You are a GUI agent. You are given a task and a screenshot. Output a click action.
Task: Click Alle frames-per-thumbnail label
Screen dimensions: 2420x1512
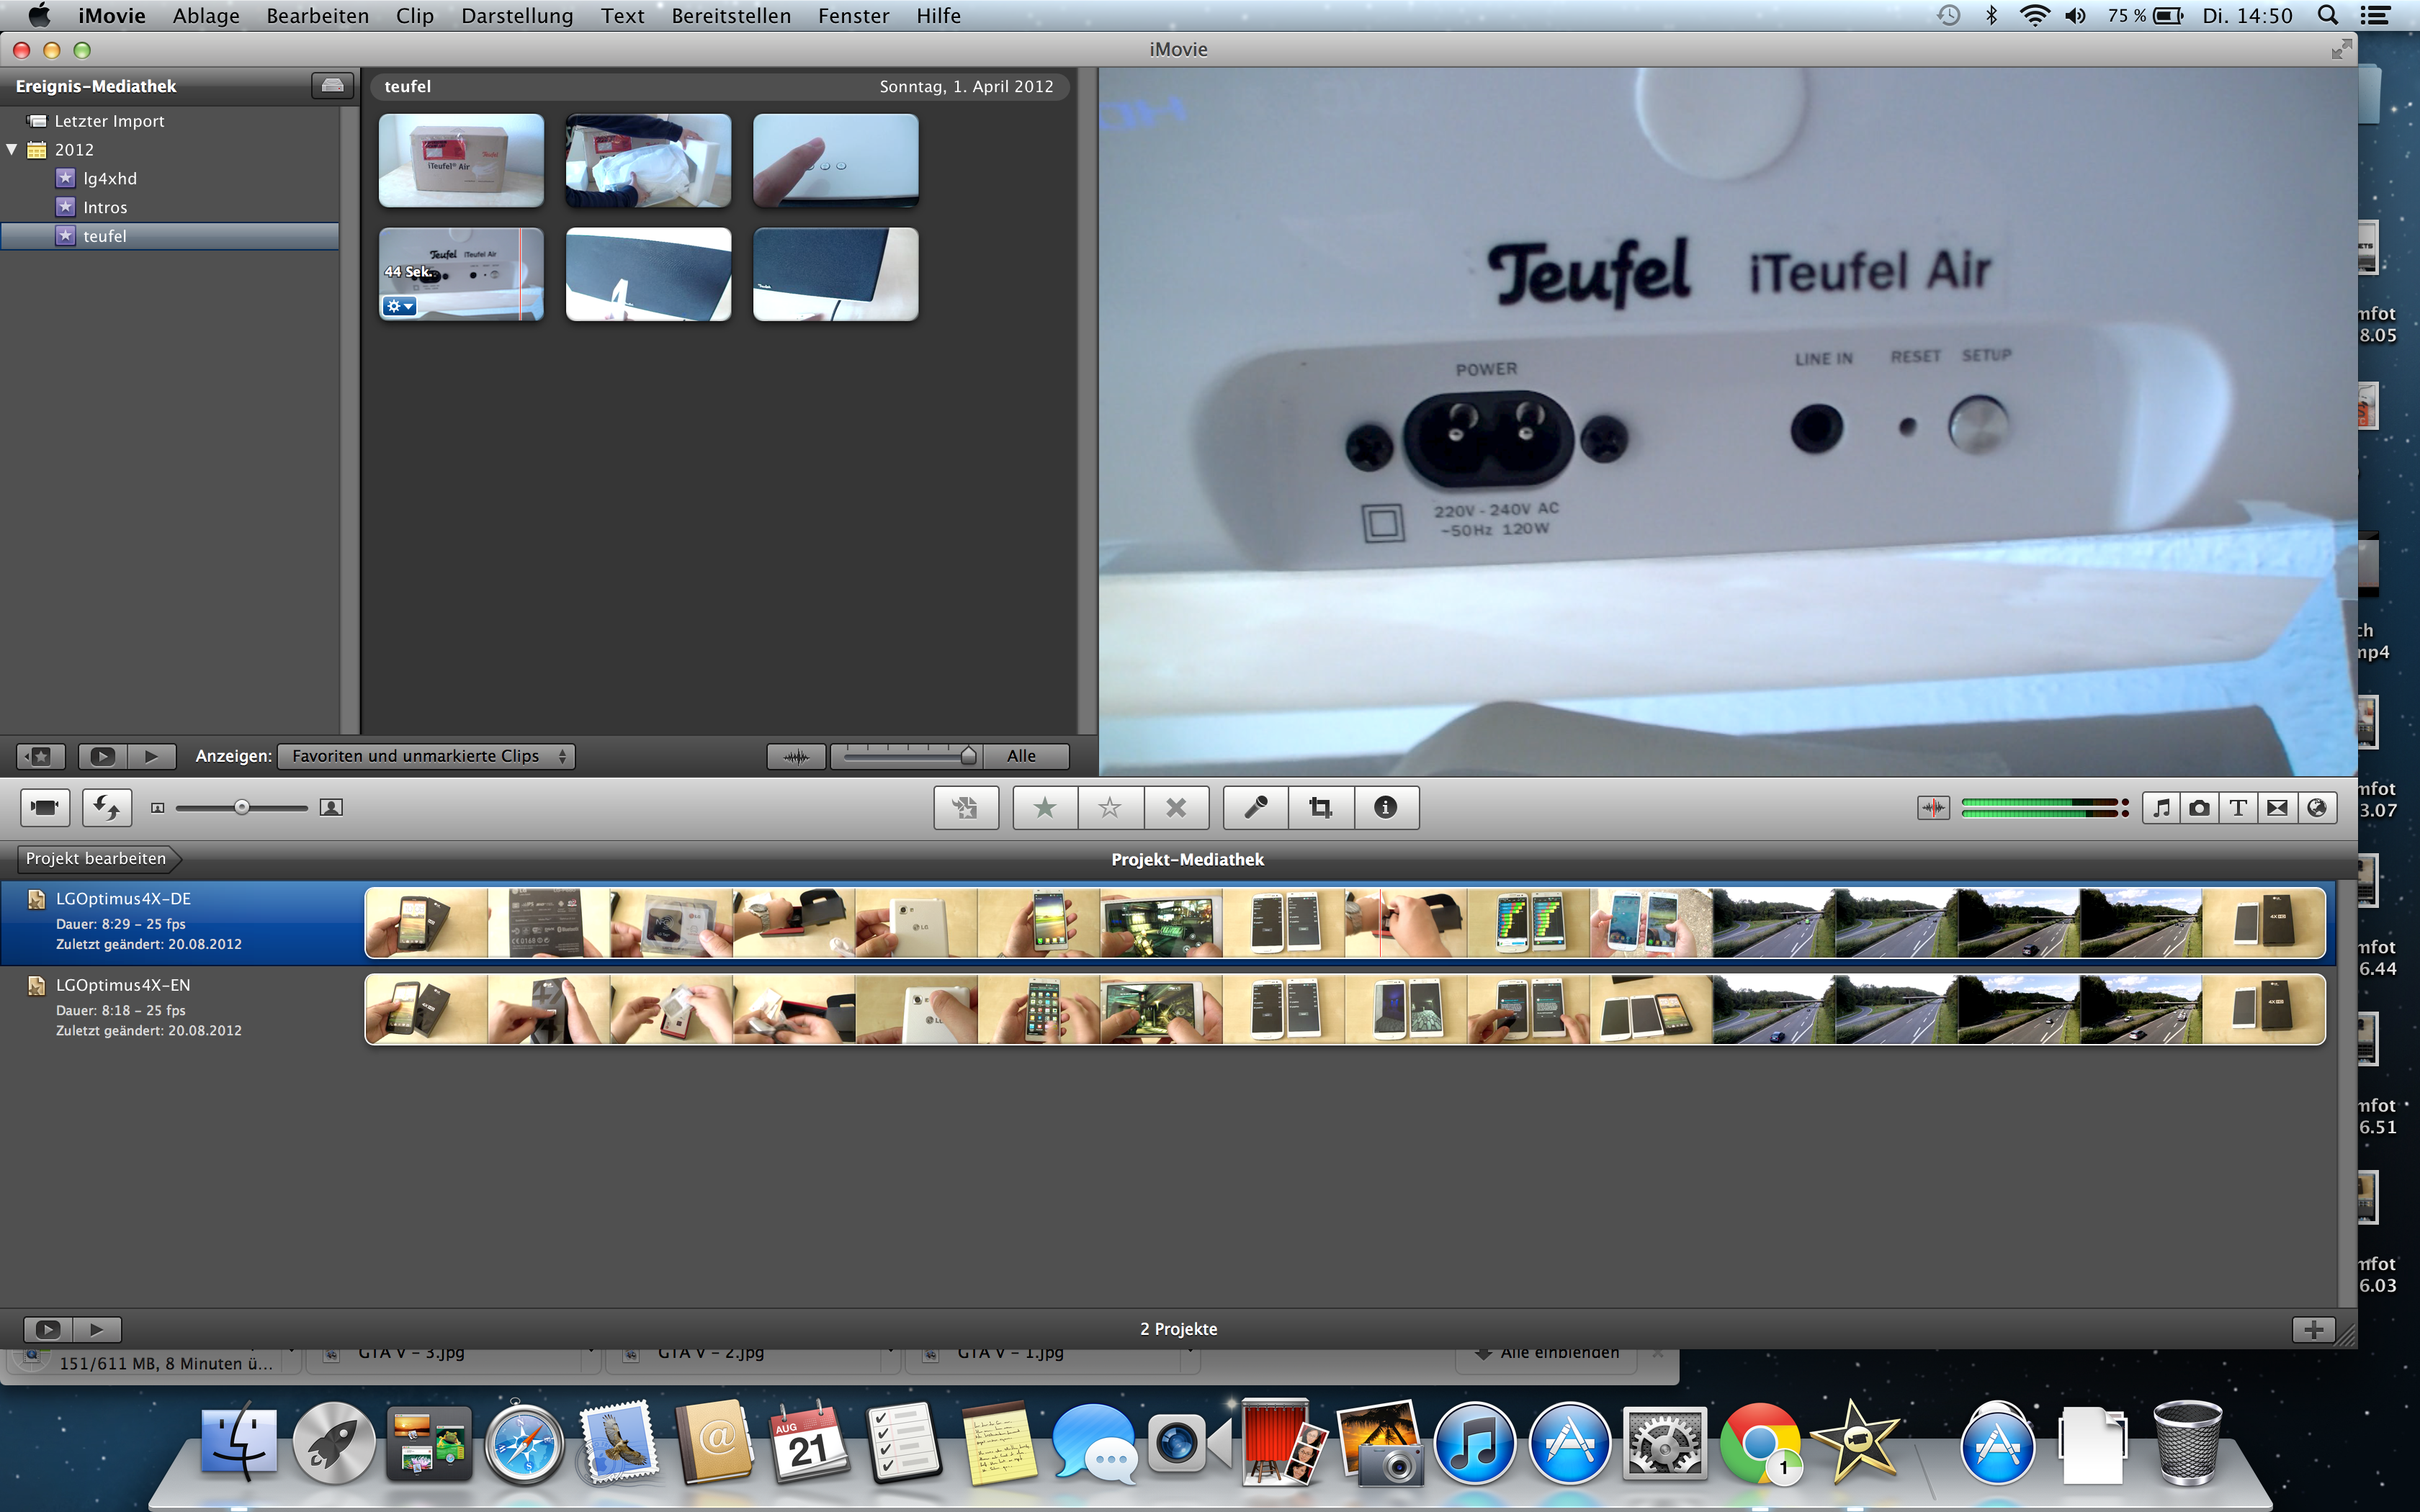[x=1021, y=756]
